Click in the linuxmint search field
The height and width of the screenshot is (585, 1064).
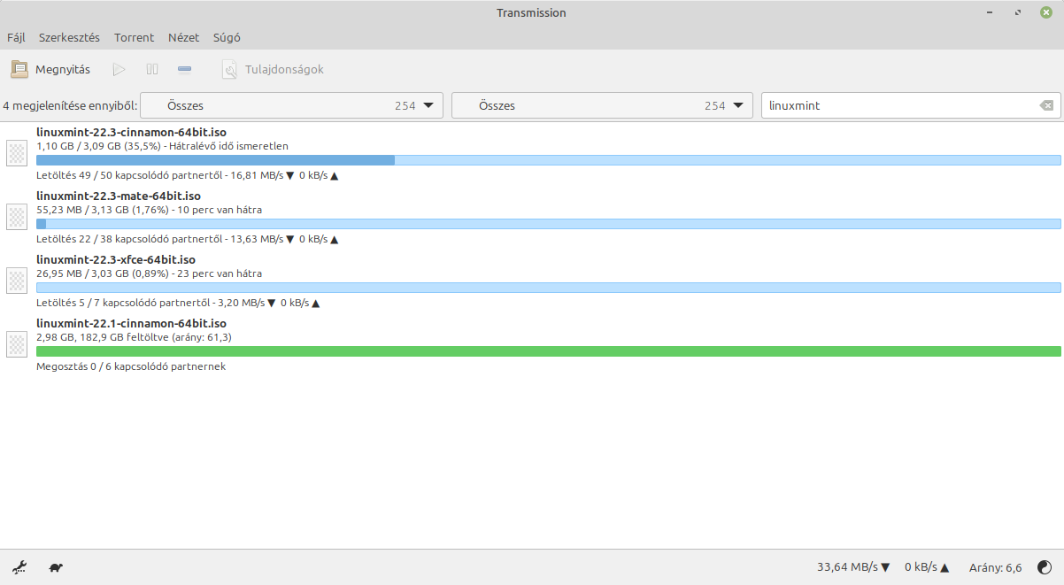894,105
